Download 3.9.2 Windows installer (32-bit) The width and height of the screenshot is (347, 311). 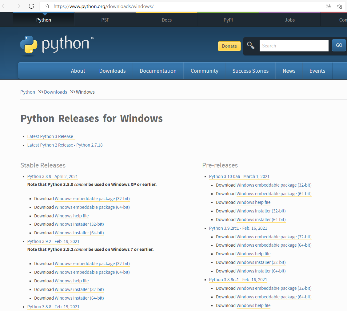coord(79,290)
